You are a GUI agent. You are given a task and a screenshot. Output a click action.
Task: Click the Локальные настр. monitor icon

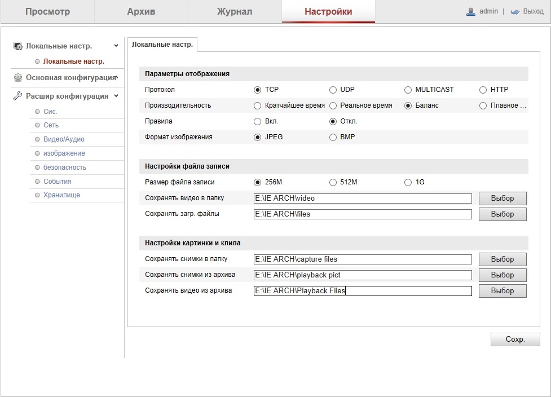point(17,46)
